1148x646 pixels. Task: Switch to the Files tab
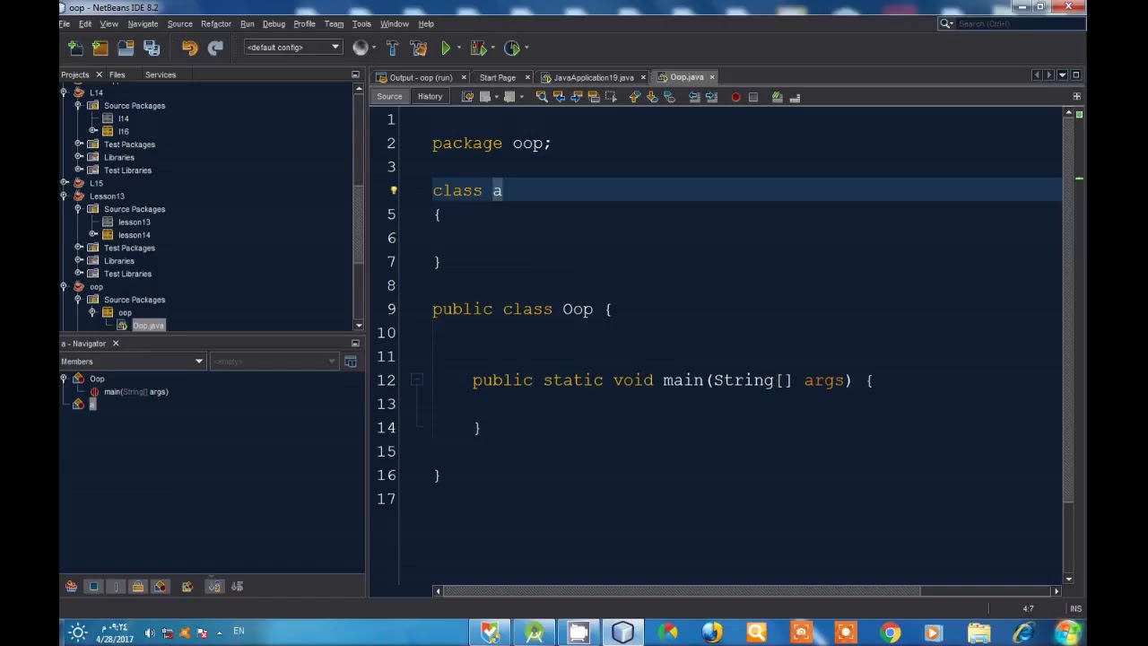(x=117, y=74)
